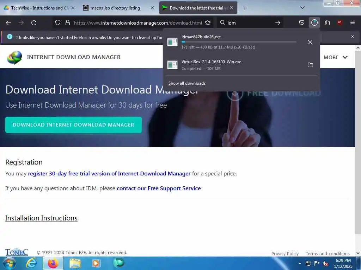Click the green round taskbar app icon
The image size is (361, 270).
pos(119,263)
